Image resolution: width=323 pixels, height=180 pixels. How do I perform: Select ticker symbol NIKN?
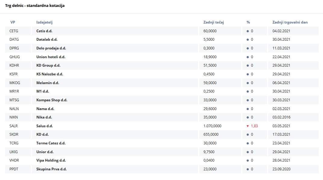14,117
